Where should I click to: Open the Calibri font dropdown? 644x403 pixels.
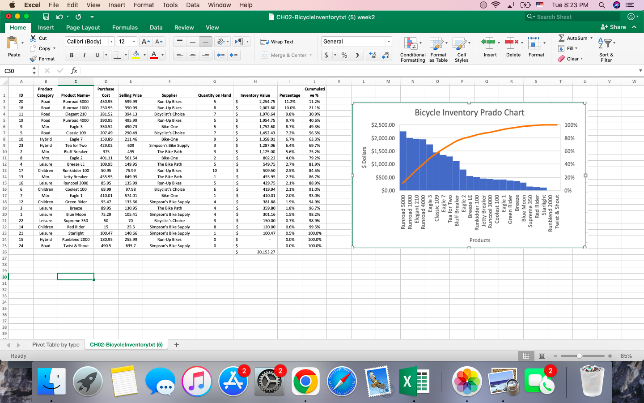[x=111, y=41]
